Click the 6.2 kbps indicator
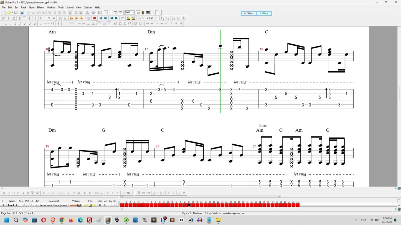Viewport: 401px width, 225px height. pyautogui.click(x=249, y=13)
